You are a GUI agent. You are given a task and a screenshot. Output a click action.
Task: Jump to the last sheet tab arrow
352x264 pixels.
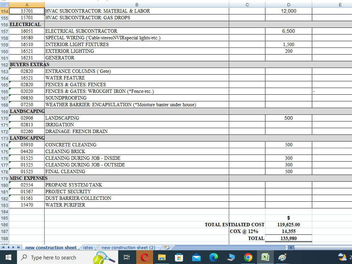pos(19,247)
